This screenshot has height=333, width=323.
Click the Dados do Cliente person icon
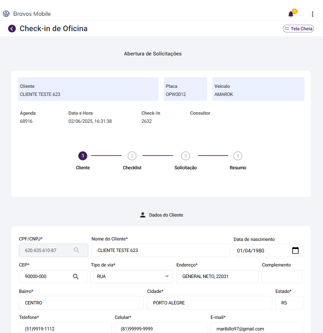143,215
